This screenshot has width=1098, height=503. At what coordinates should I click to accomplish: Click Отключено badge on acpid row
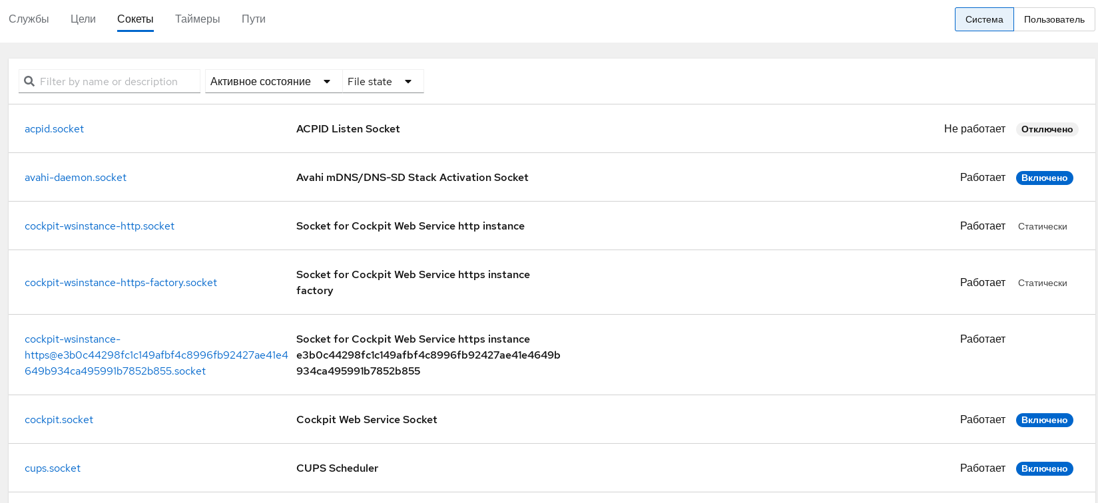click(1047, 129)
